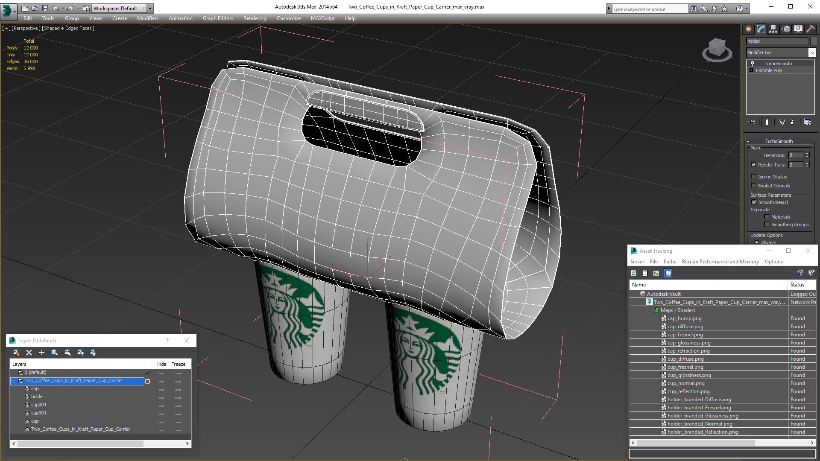Open the Help question mark dropdown arrow
The height and width of the screenshot is (461, 820).
pyautogui.click(x=747, y=9)
